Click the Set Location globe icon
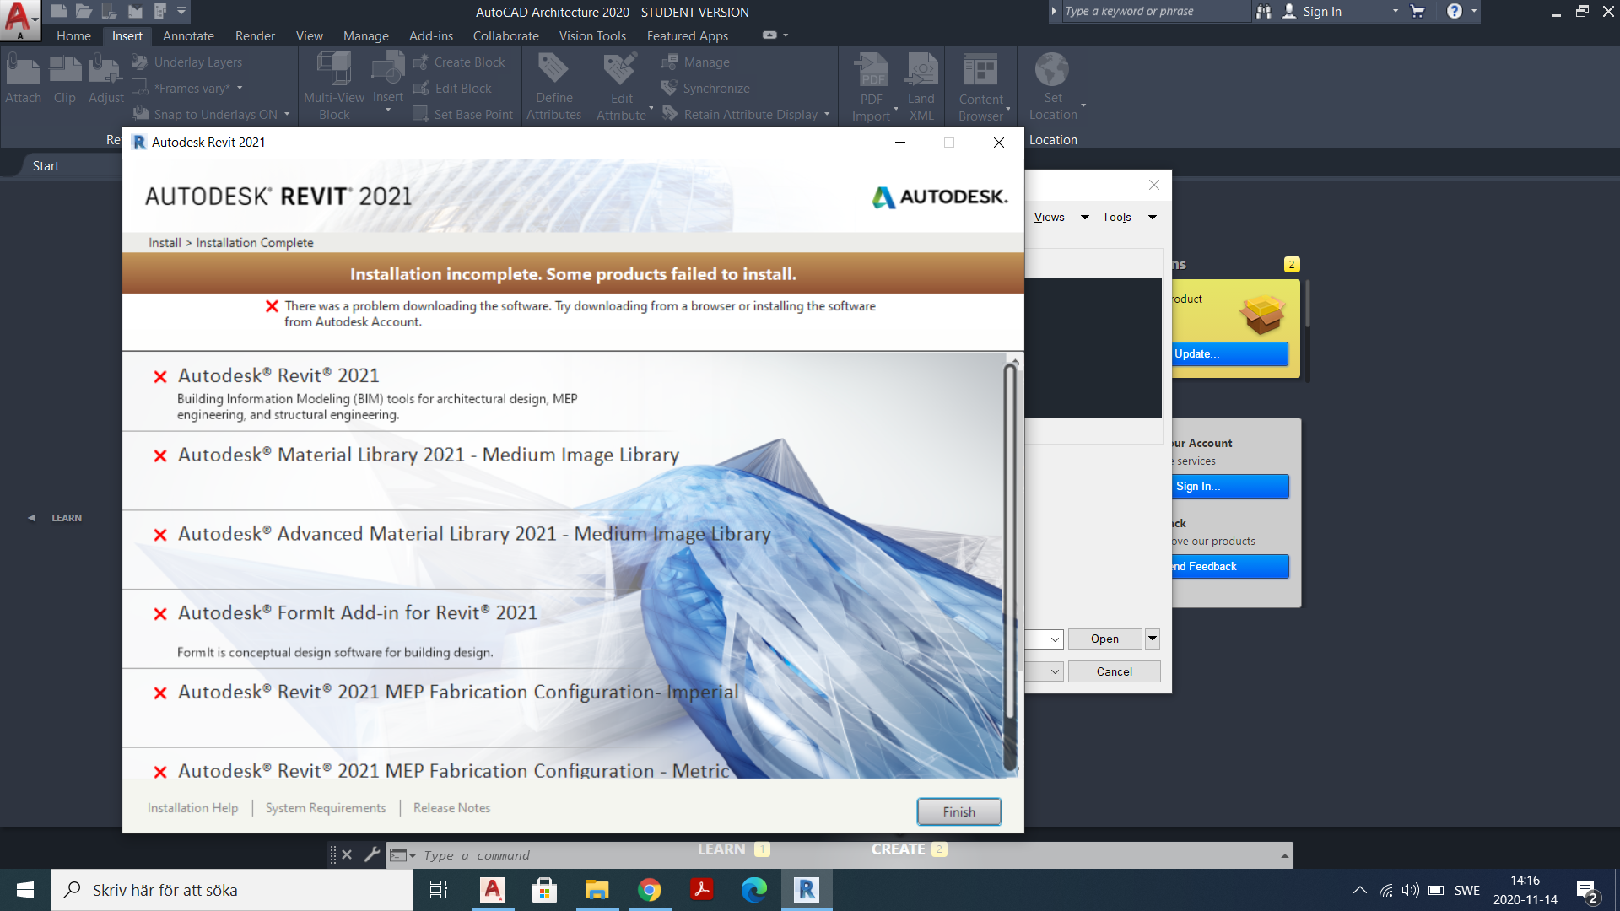 (1052, 71)
